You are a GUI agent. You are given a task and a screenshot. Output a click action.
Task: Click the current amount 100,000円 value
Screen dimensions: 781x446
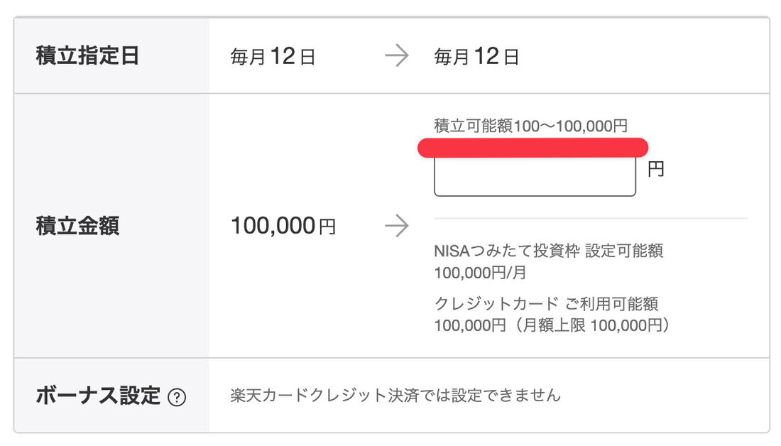[283, 225]
